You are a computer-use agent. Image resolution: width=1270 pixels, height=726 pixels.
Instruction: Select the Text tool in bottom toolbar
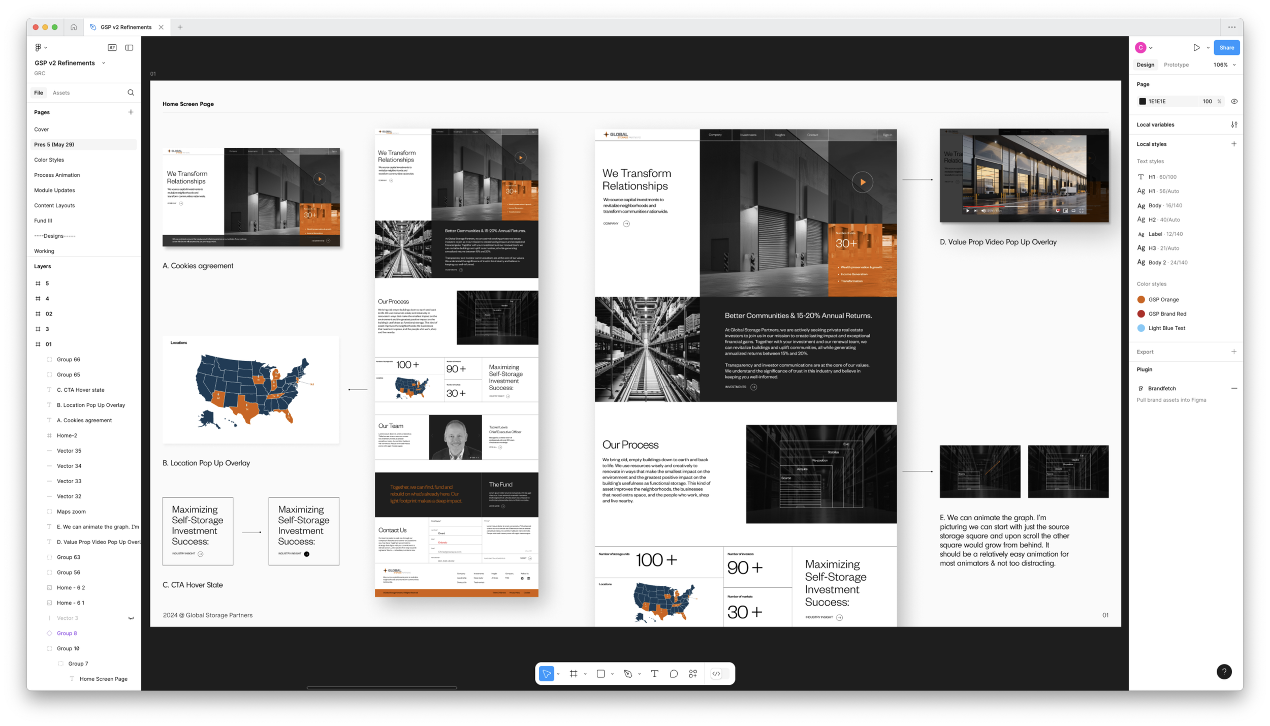654,674
